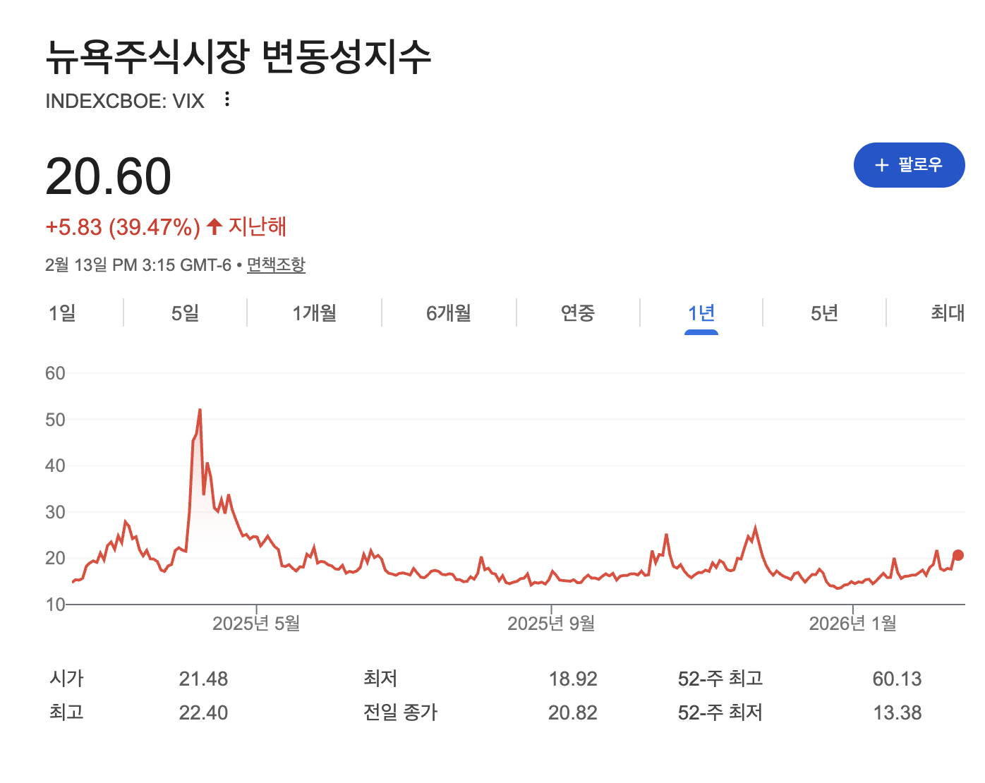Open the three-dot more options menu
The image size is (985, 783).
(226, 99)
